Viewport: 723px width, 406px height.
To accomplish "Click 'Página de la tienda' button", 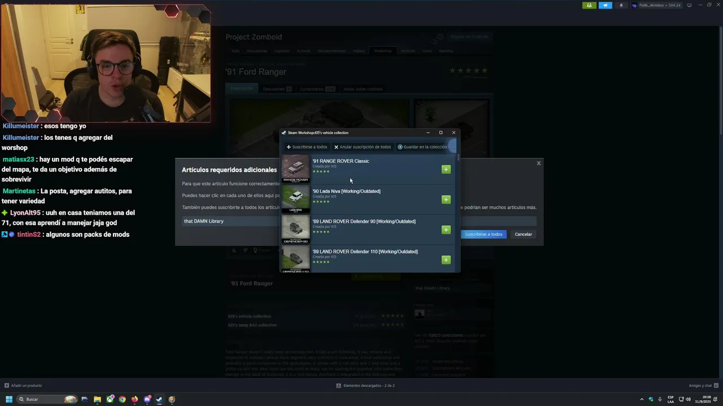I will pyautogui.click(x=469, y=37).
